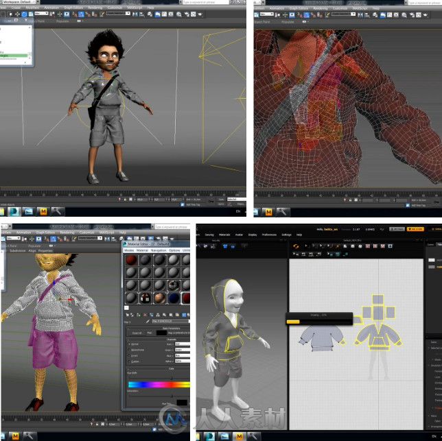Select skin-colored material sample slot in Material Editor

point(159,298)
